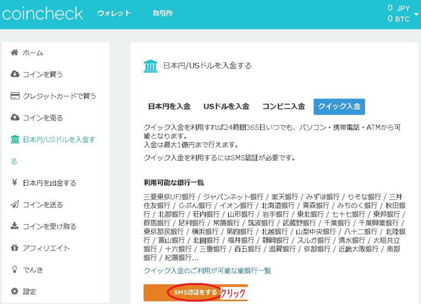
Task: Click the large bank icon in the page heading
Action: [x=150, y=66]
